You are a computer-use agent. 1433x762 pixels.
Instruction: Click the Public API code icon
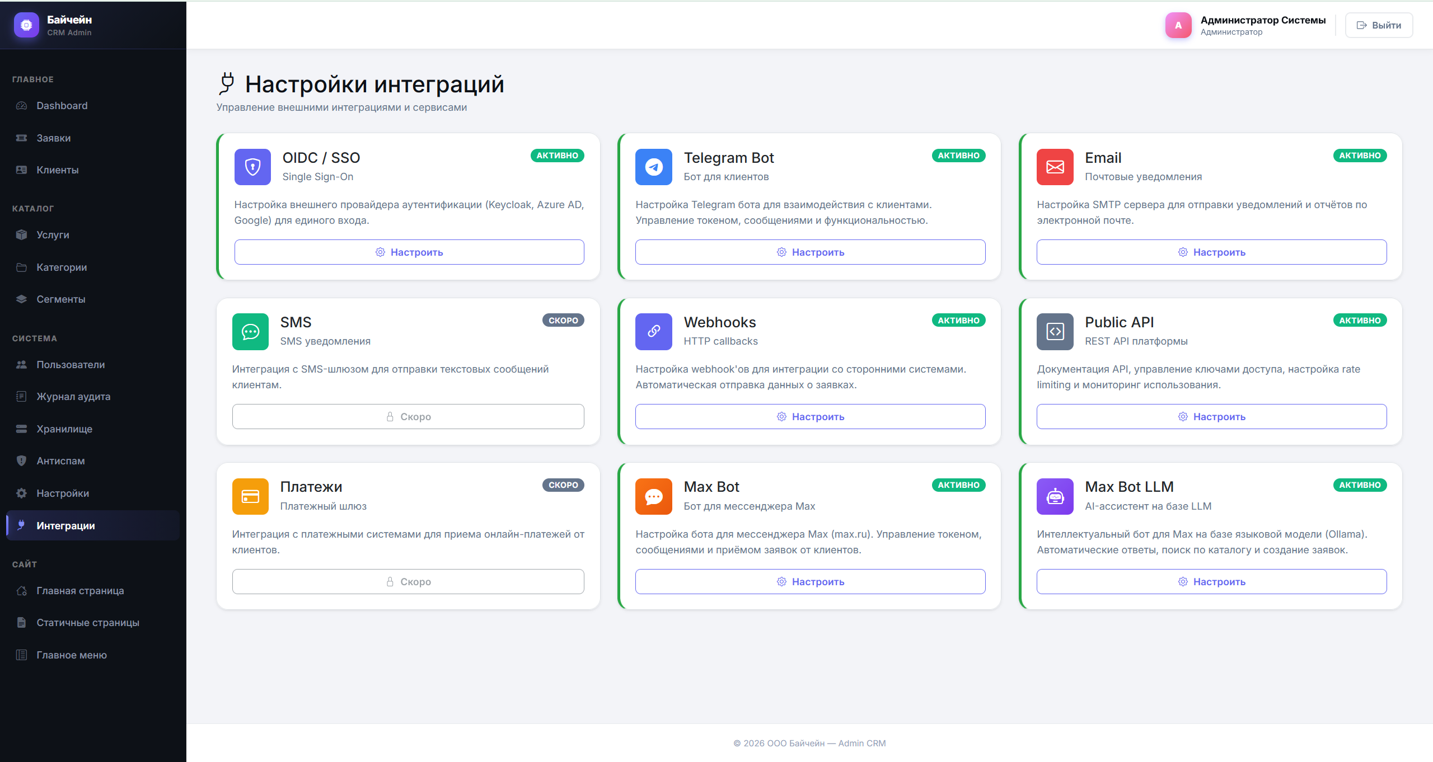point(1055,332)
